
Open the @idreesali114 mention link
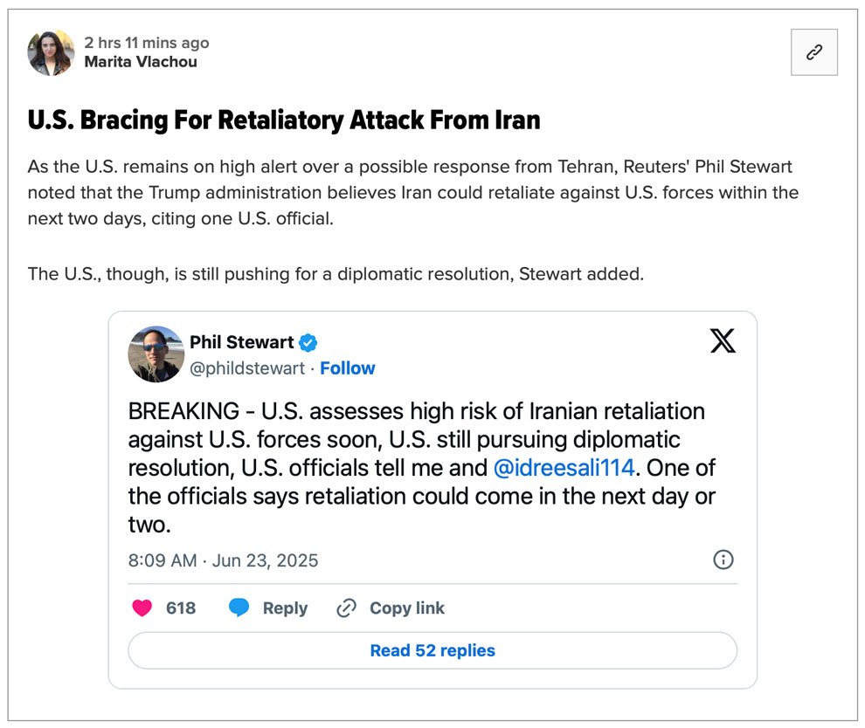(x=564, y=468)
